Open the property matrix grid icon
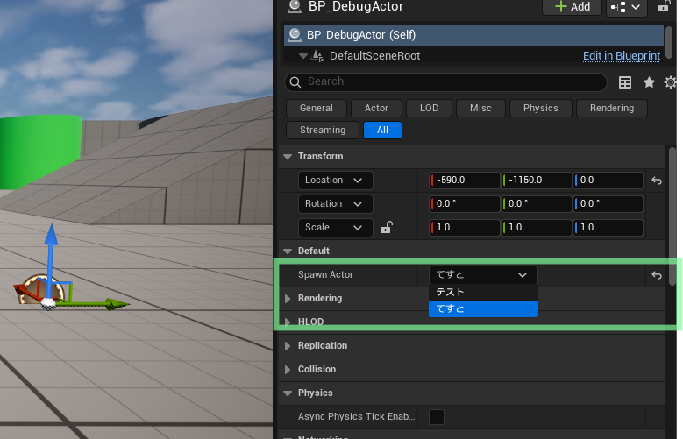Viewport: 683px width, 439px height. tap(625, 82)
